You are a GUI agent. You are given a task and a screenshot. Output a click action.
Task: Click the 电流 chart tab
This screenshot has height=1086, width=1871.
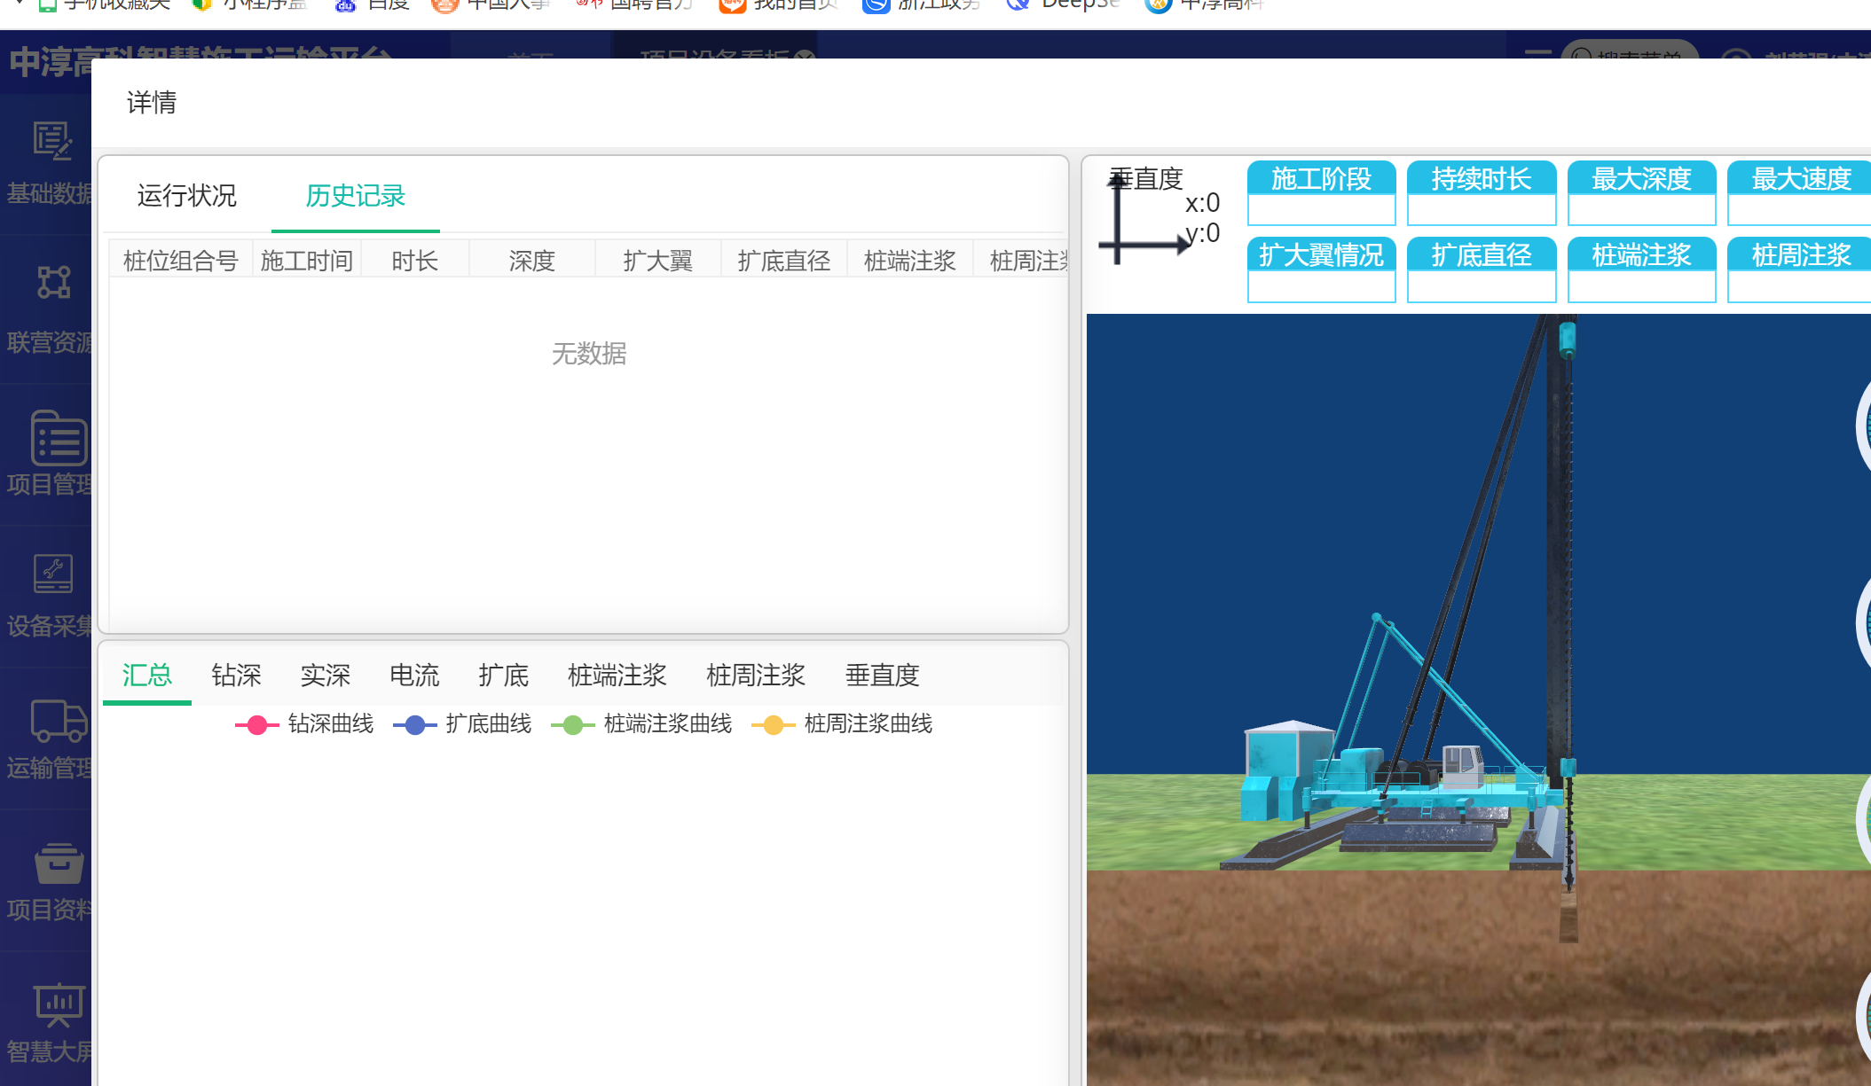pyautogui.click(x=414, y=676)
